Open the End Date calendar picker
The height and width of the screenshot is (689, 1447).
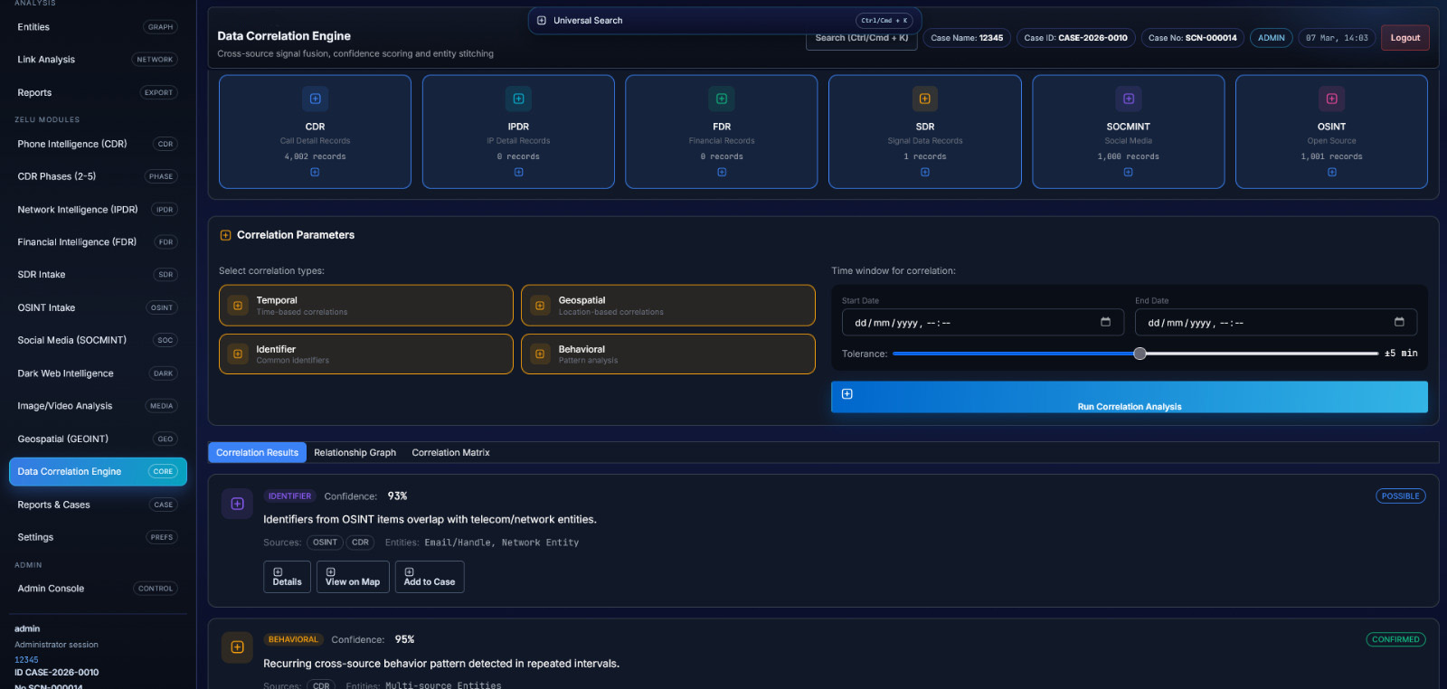(1399, 323)
